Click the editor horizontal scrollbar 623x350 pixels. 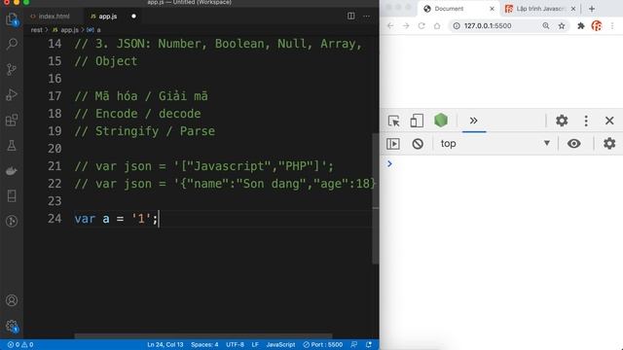pos(203,336)
